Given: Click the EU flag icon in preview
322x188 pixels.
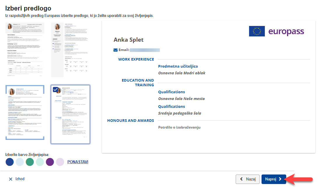Looking at the screenshot, I should pyautogui.click(x=257, y=31).
